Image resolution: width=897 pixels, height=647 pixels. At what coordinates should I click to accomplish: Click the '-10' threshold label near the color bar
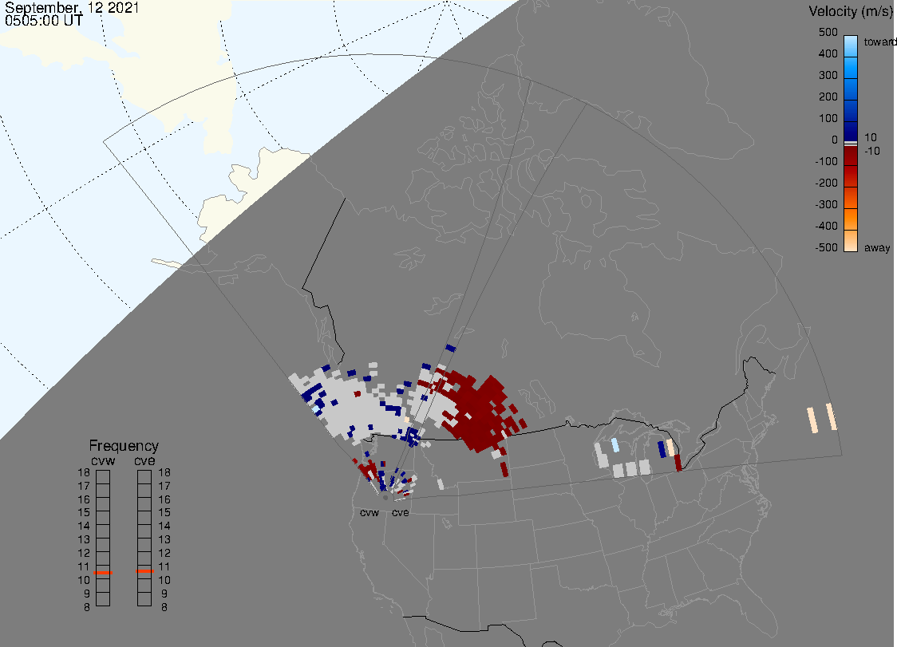pyautogui.click(x=871, y=151)
